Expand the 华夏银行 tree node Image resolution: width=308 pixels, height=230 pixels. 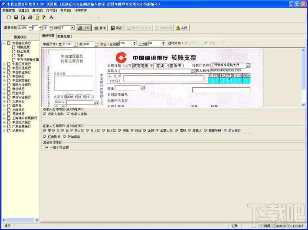click(x=4, y=131)
